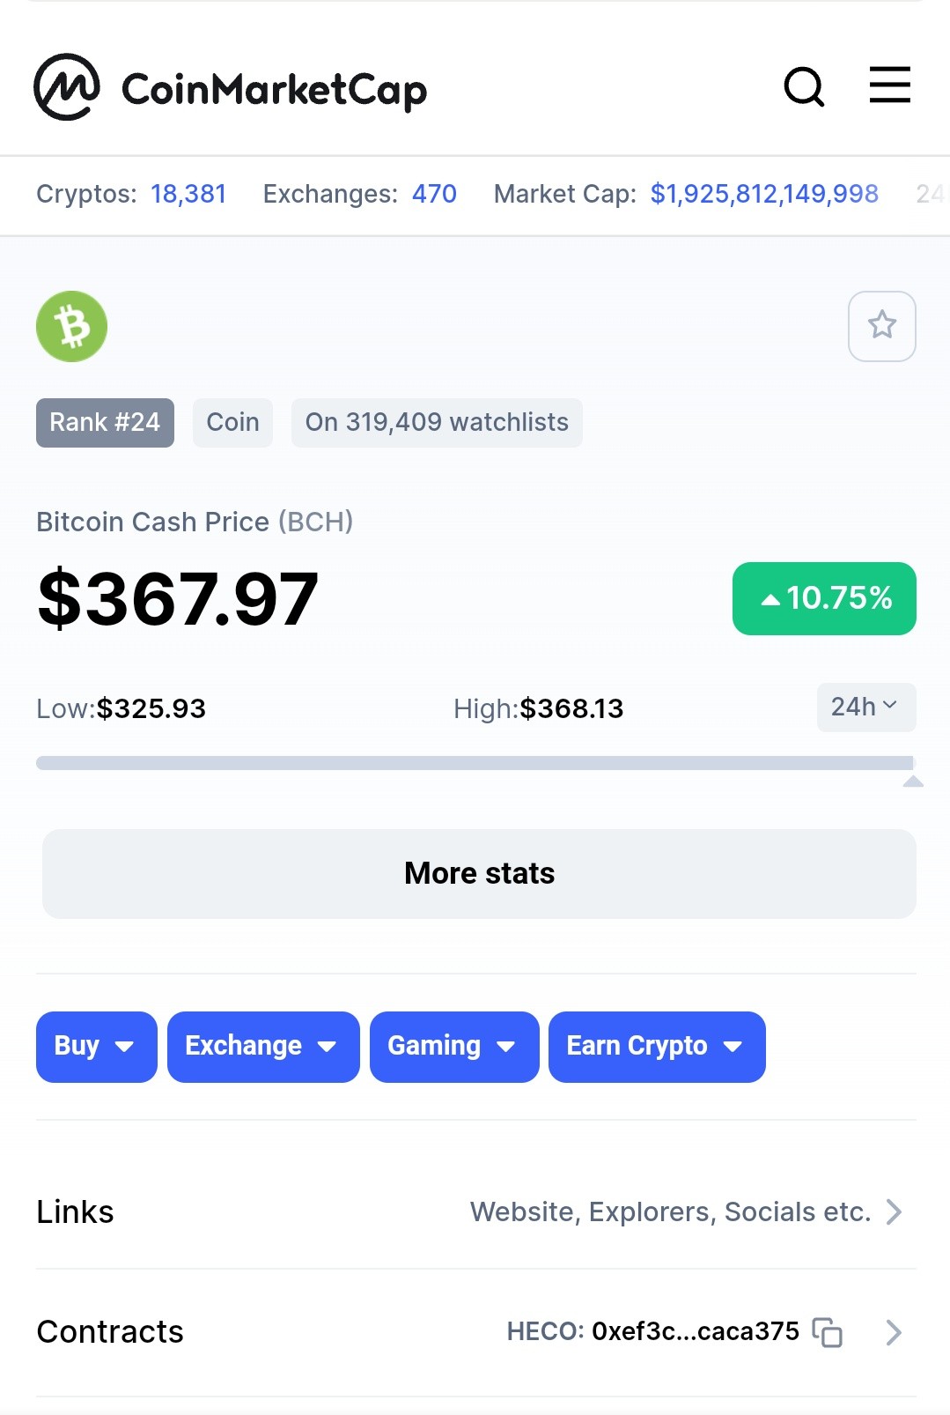The width and height of the screenshot is (950, 1415).
Task: Open the 24h time range dropdown
Action: [866, 707]
